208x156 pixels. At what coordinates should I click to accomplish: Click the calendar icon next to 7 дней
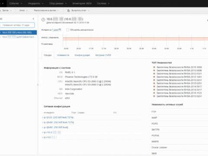[x=60, y=29]
